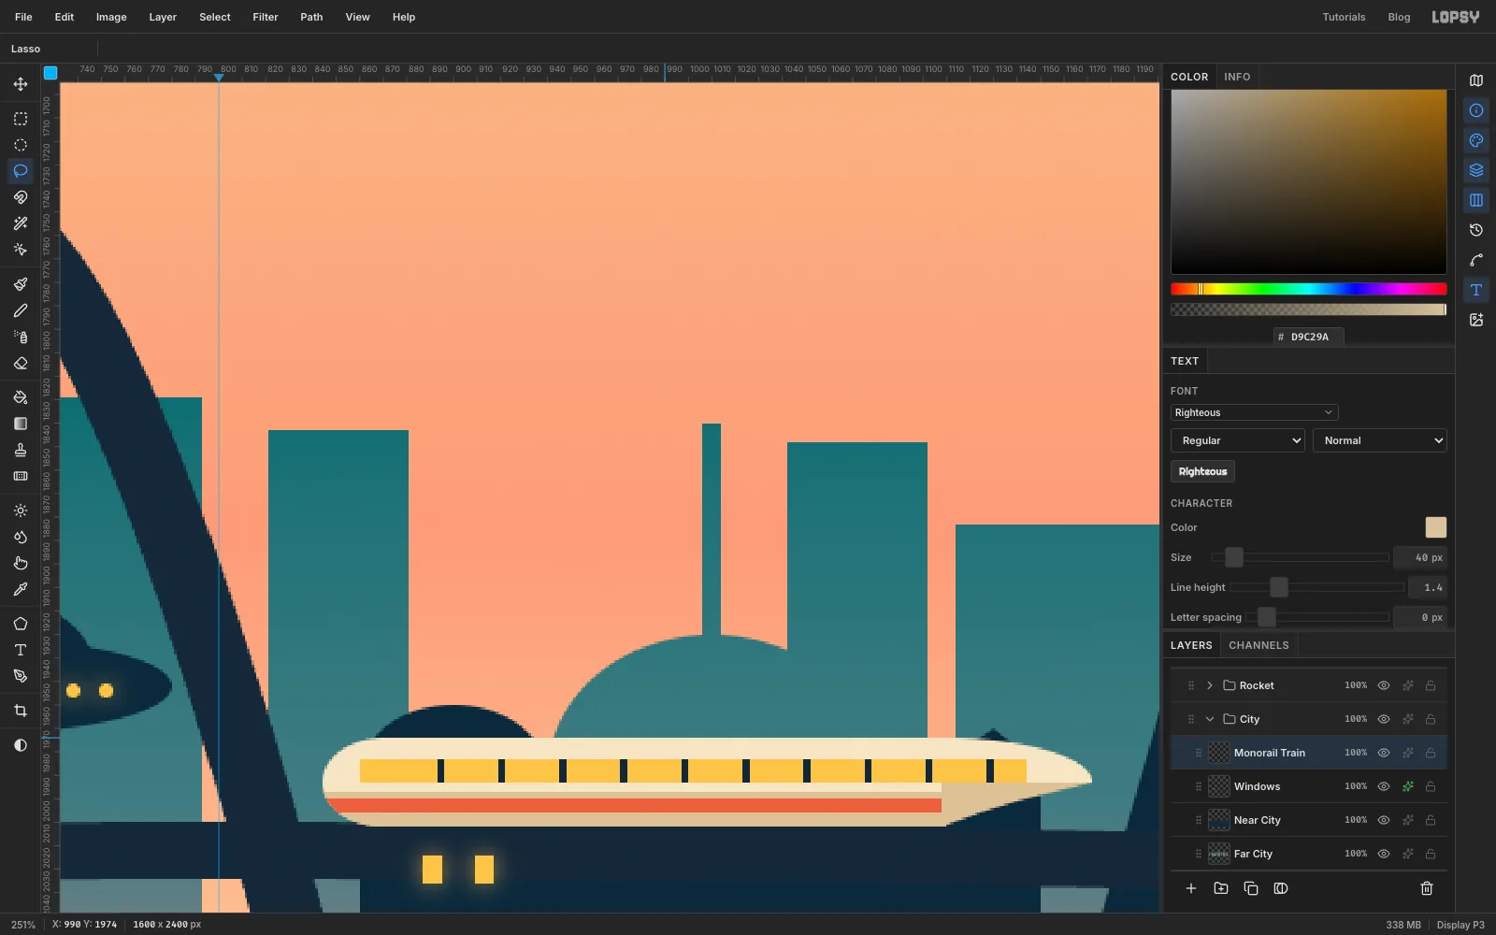Open the Righteous font family dropdown
The height and width of the screenshot is (935, 1496).
[x=1254, y=412]
